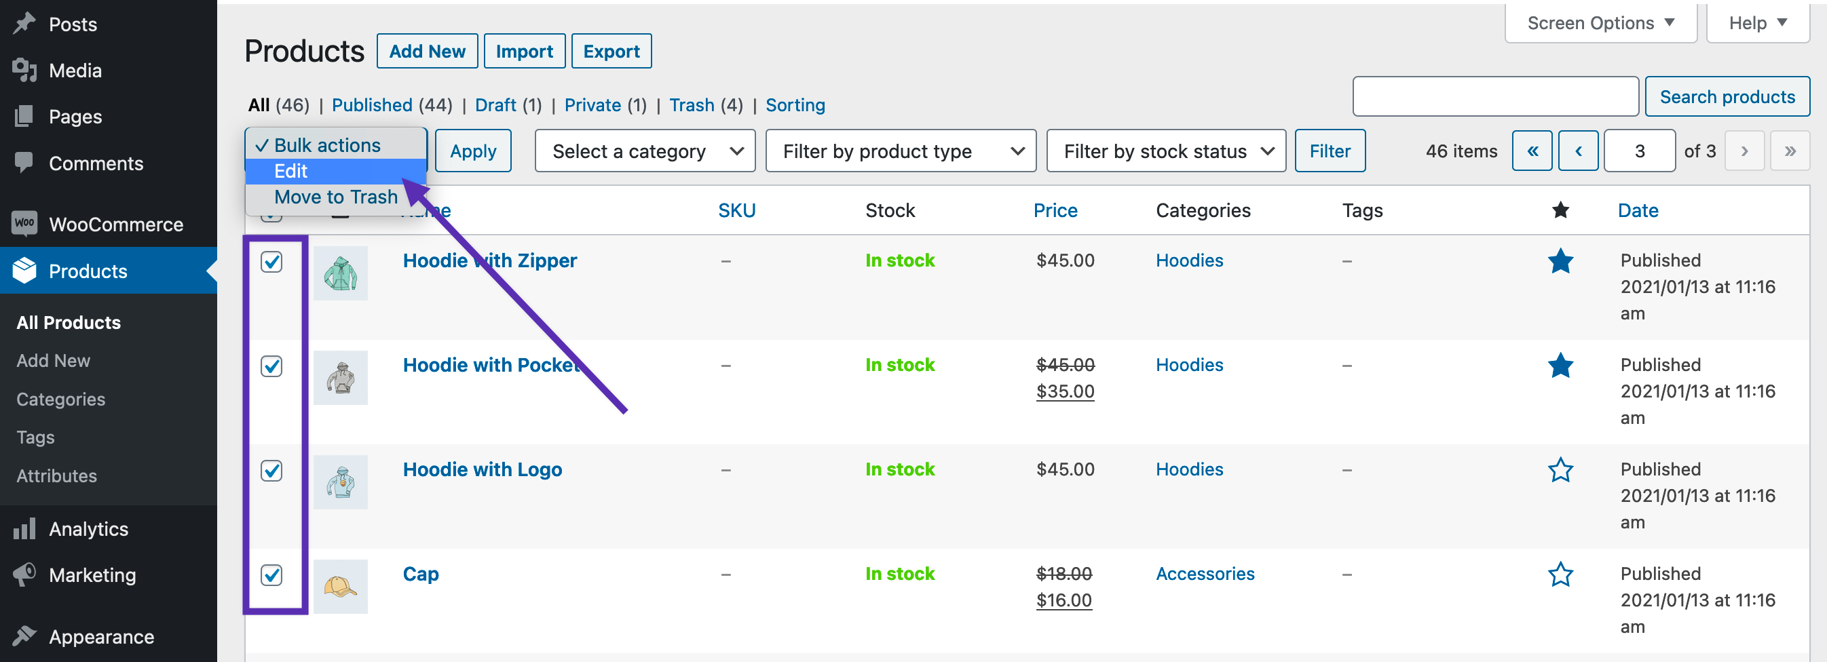Click the Export button
Screen dimensions: 1827x662
611,50
